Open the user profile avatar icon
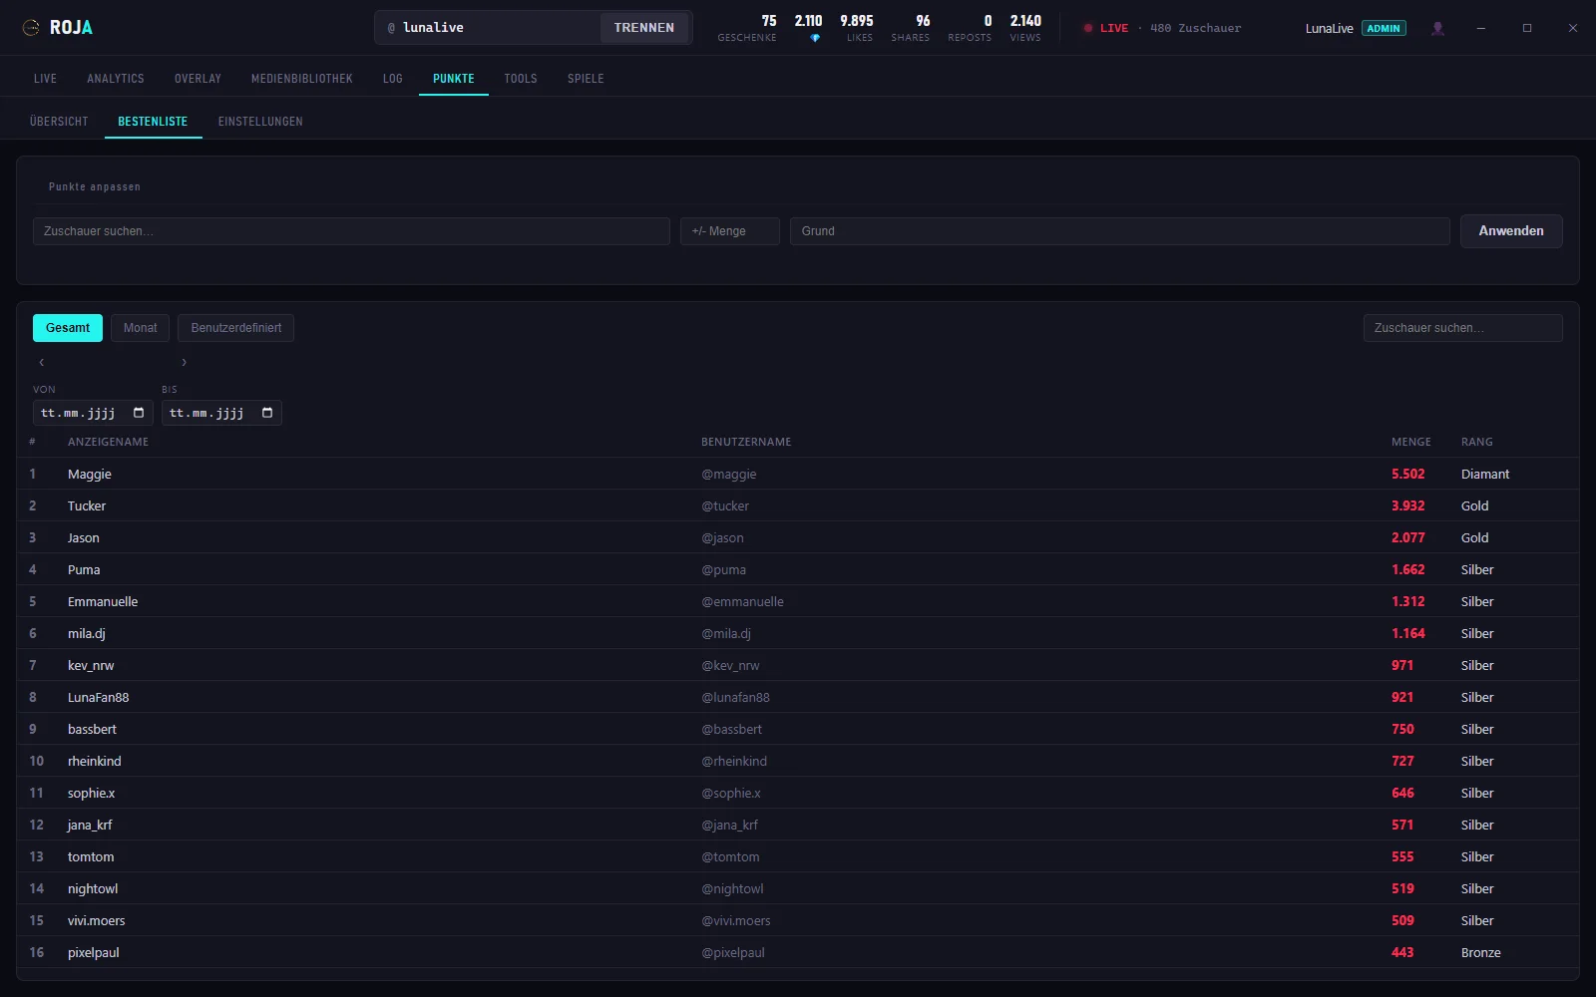 [x=1437, y=28]
